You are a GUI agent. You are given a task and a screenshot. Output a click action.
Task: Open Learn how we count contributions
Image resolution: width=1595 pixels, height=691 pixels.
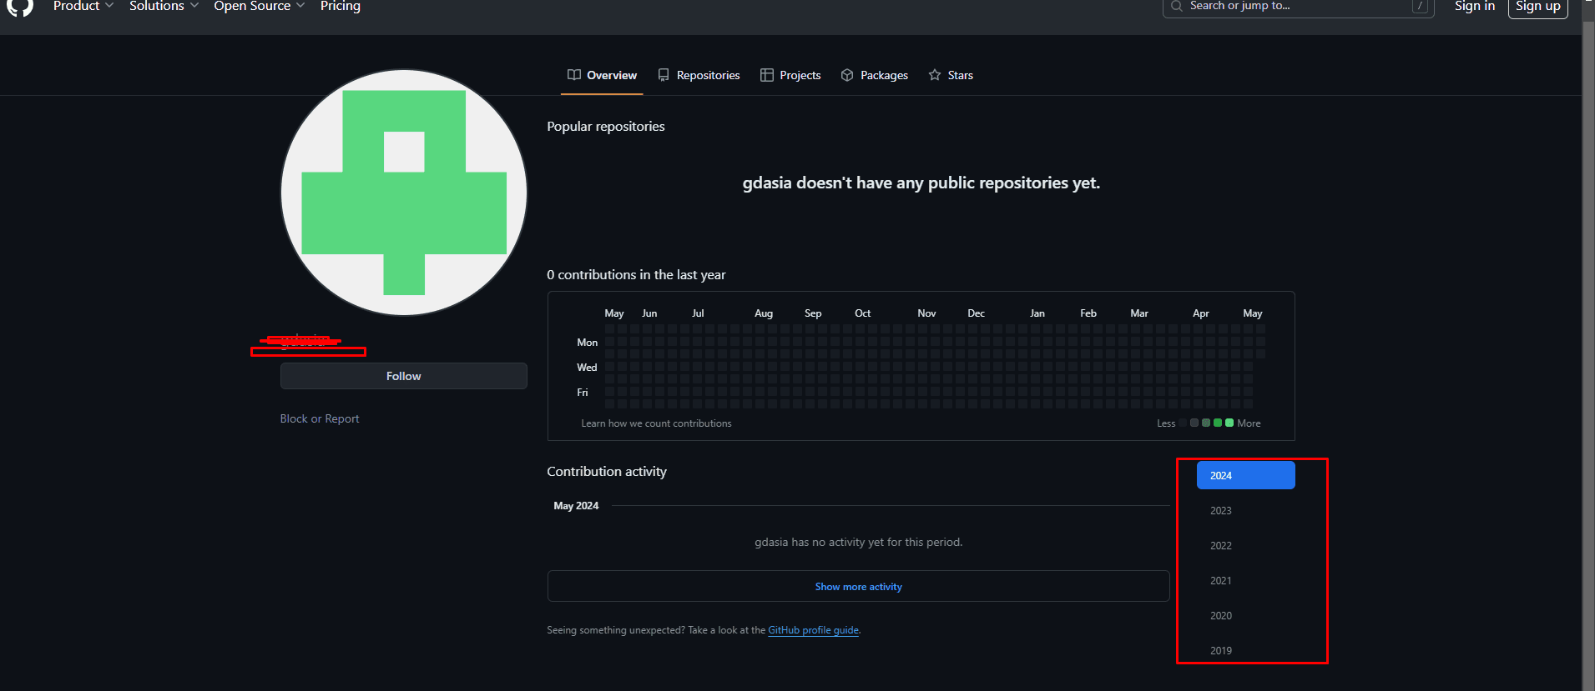656,423
